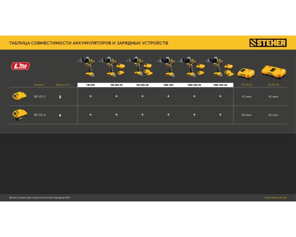Image resolution: width=296 pixels, height=237 pixels.
Task: Open the website link in the footer
Action: 276,197
